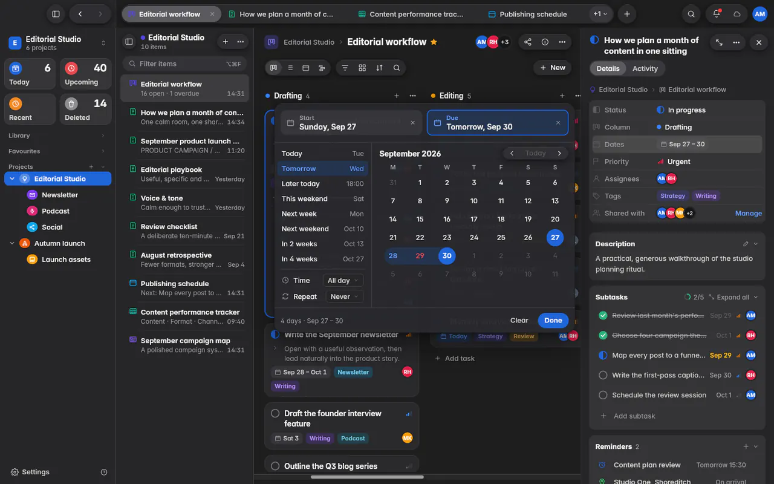Expand the detail panel to full view
774x484 pixels.
(719, 42)
